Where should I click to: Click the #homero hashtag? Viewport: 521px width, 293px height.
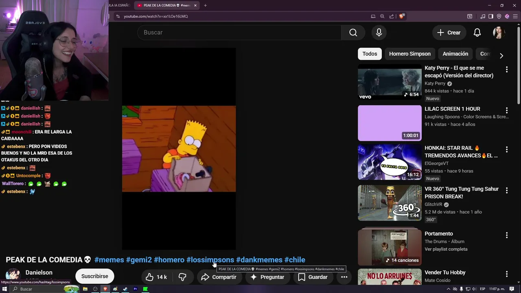(x=169, y=260)
